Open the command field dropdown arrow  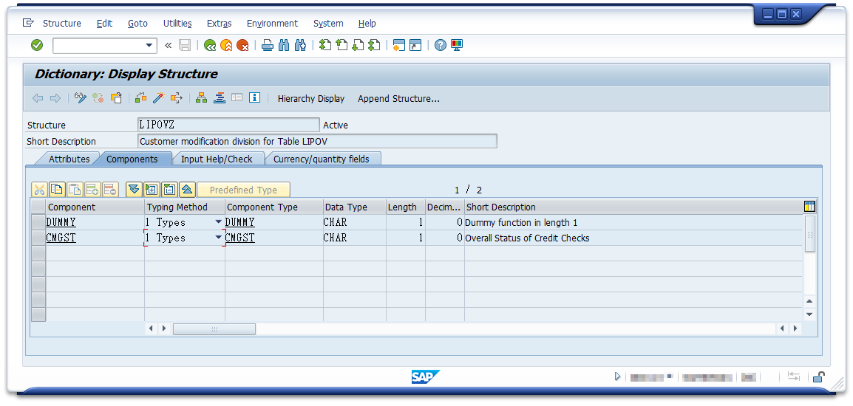click(x=149, y=46)
